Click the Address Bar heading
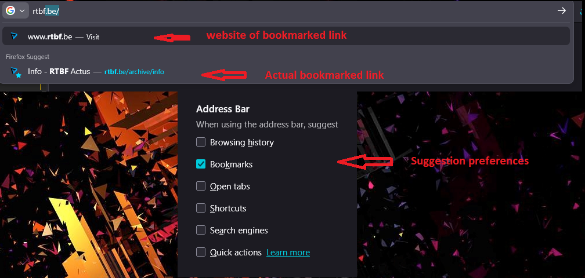The height and width of the screenshot is (278, 585). click(223, 109)
